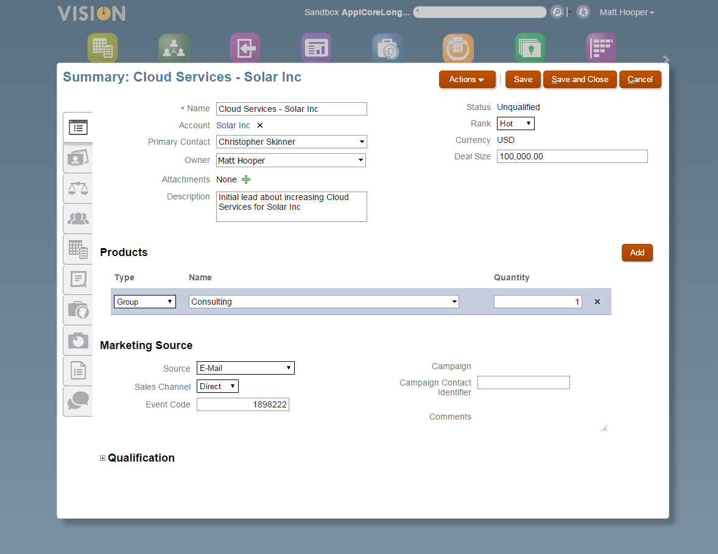Click the Sandbox AppICoreLong title text
Image resolution: width=718 pixels, height=554 pixels.
pyautogui.click(x=357, y=12)
